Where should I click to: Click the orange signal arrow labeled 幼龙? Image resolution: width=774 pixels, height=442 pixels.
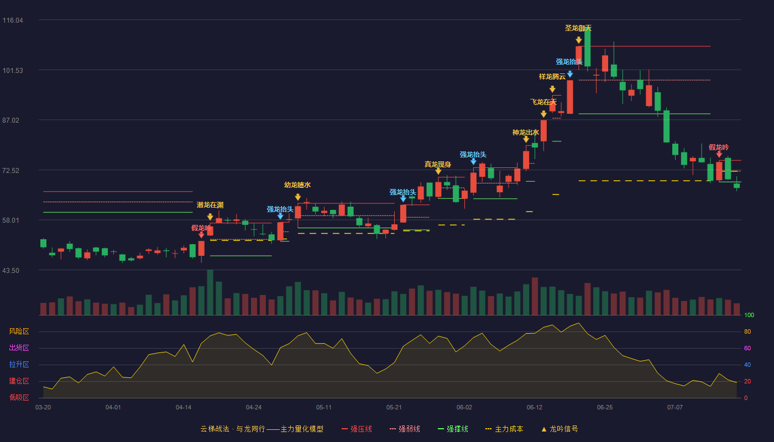pos(298,197)
